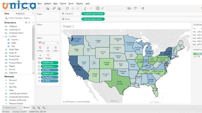The image size is (202, 113).
Task: Open the Colour marks card
Action: [40, 48]
